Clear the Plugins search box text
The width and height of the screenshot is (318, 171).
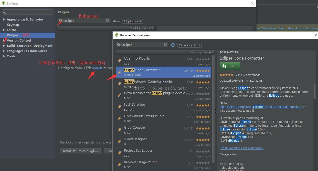click(108, 21)
